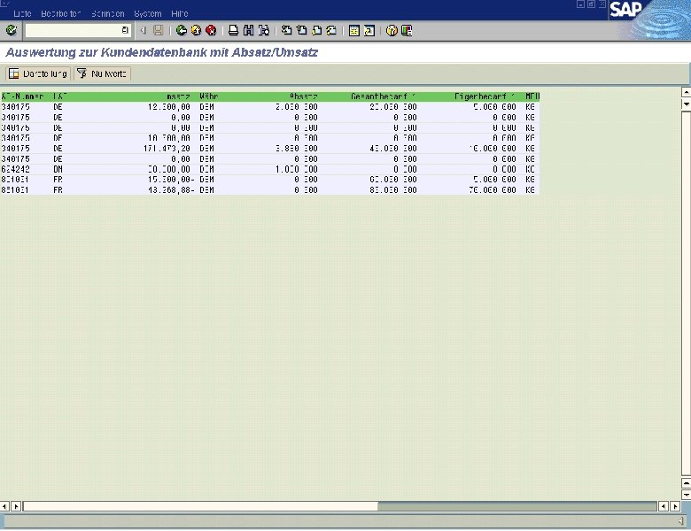Open the Liste menu
This screenshot has height=531, width=691.
point(22,13)
